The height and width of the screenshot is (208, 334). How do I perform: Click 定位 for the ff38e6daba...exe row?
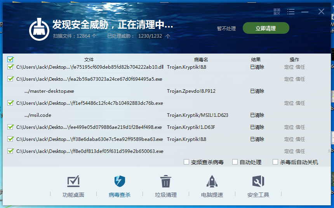[289, 139]
